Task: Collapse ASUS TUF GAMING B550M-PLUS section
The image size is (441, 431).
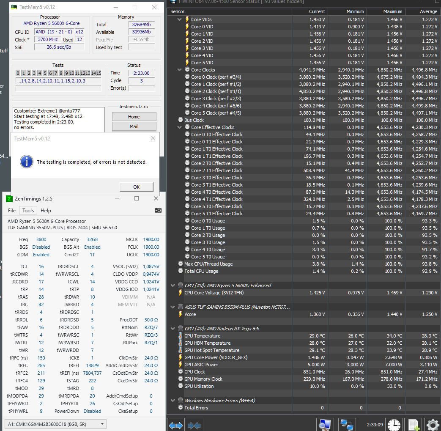Action: point(173,307)
